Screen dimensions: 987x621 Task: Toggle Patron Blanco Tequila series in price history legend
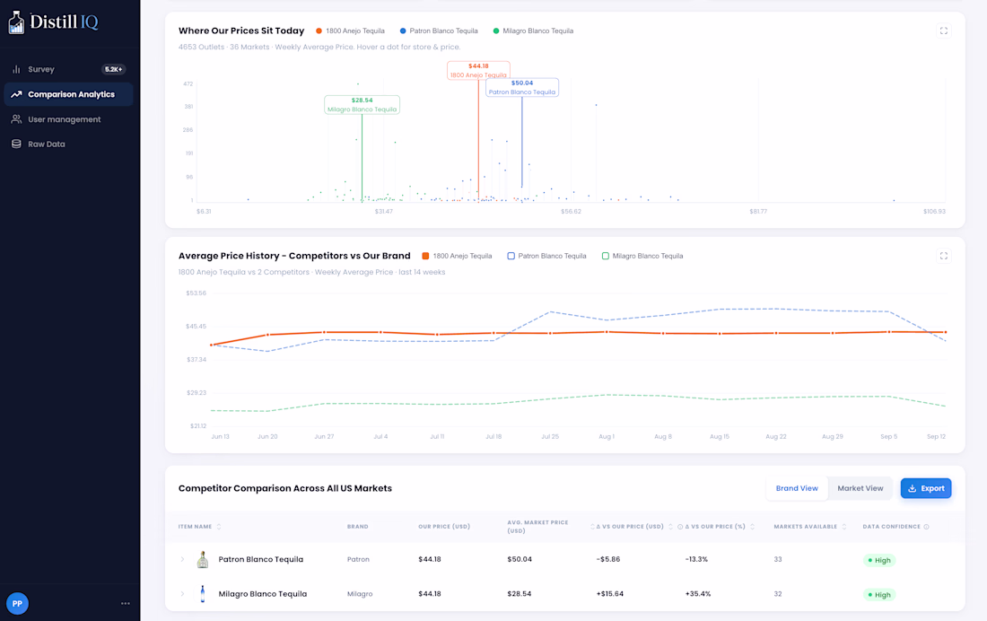pyautogui.click(x=547, y=256)
